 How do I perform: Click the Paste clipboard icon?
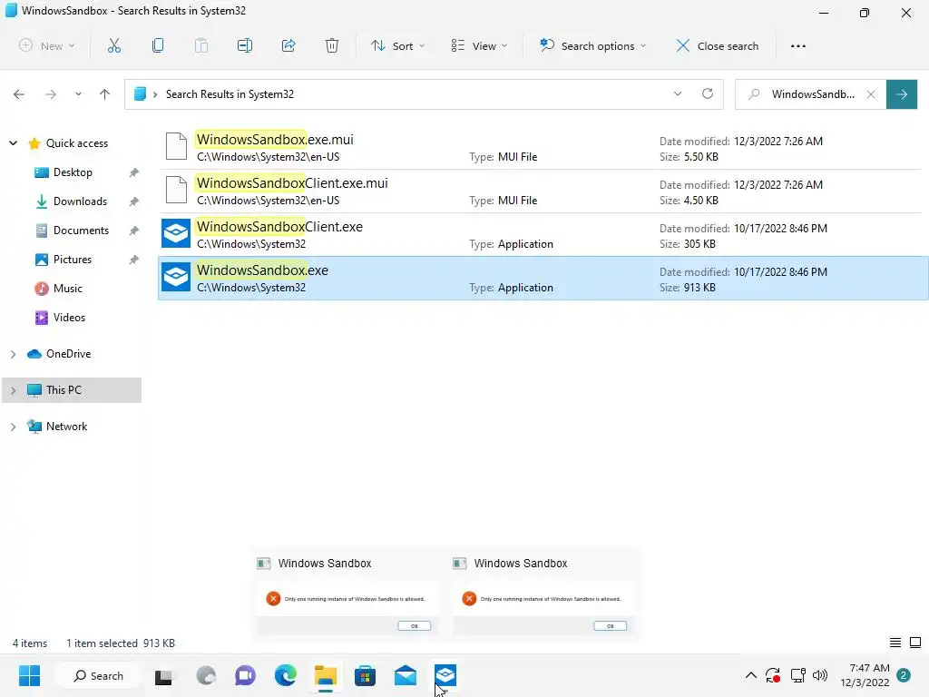pyautogui.click(x=201, y=45)
